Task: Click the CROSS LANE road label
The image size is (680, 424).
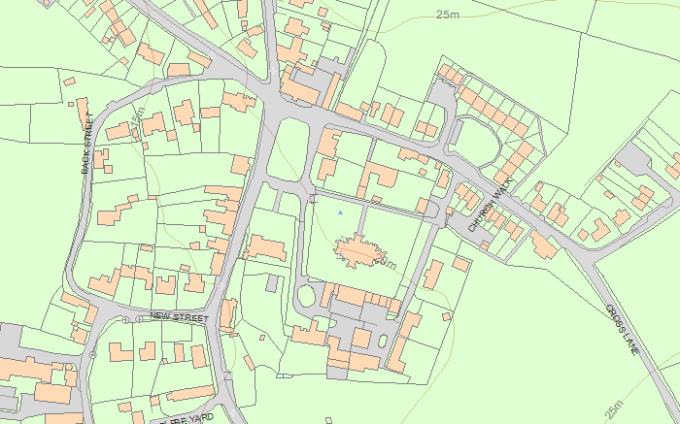Action: pos(623,330)
